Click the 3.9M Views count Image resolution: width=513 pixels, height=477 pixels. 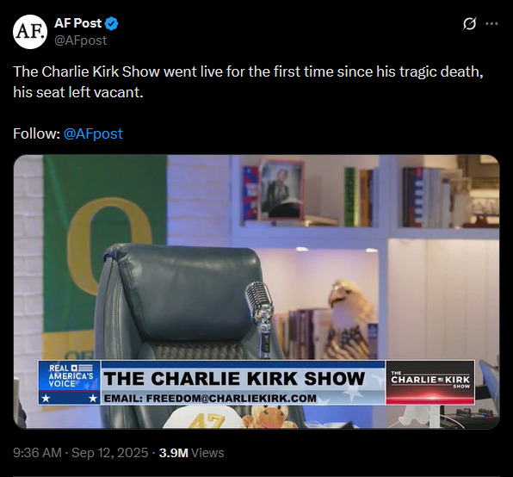tap(191, 453)
